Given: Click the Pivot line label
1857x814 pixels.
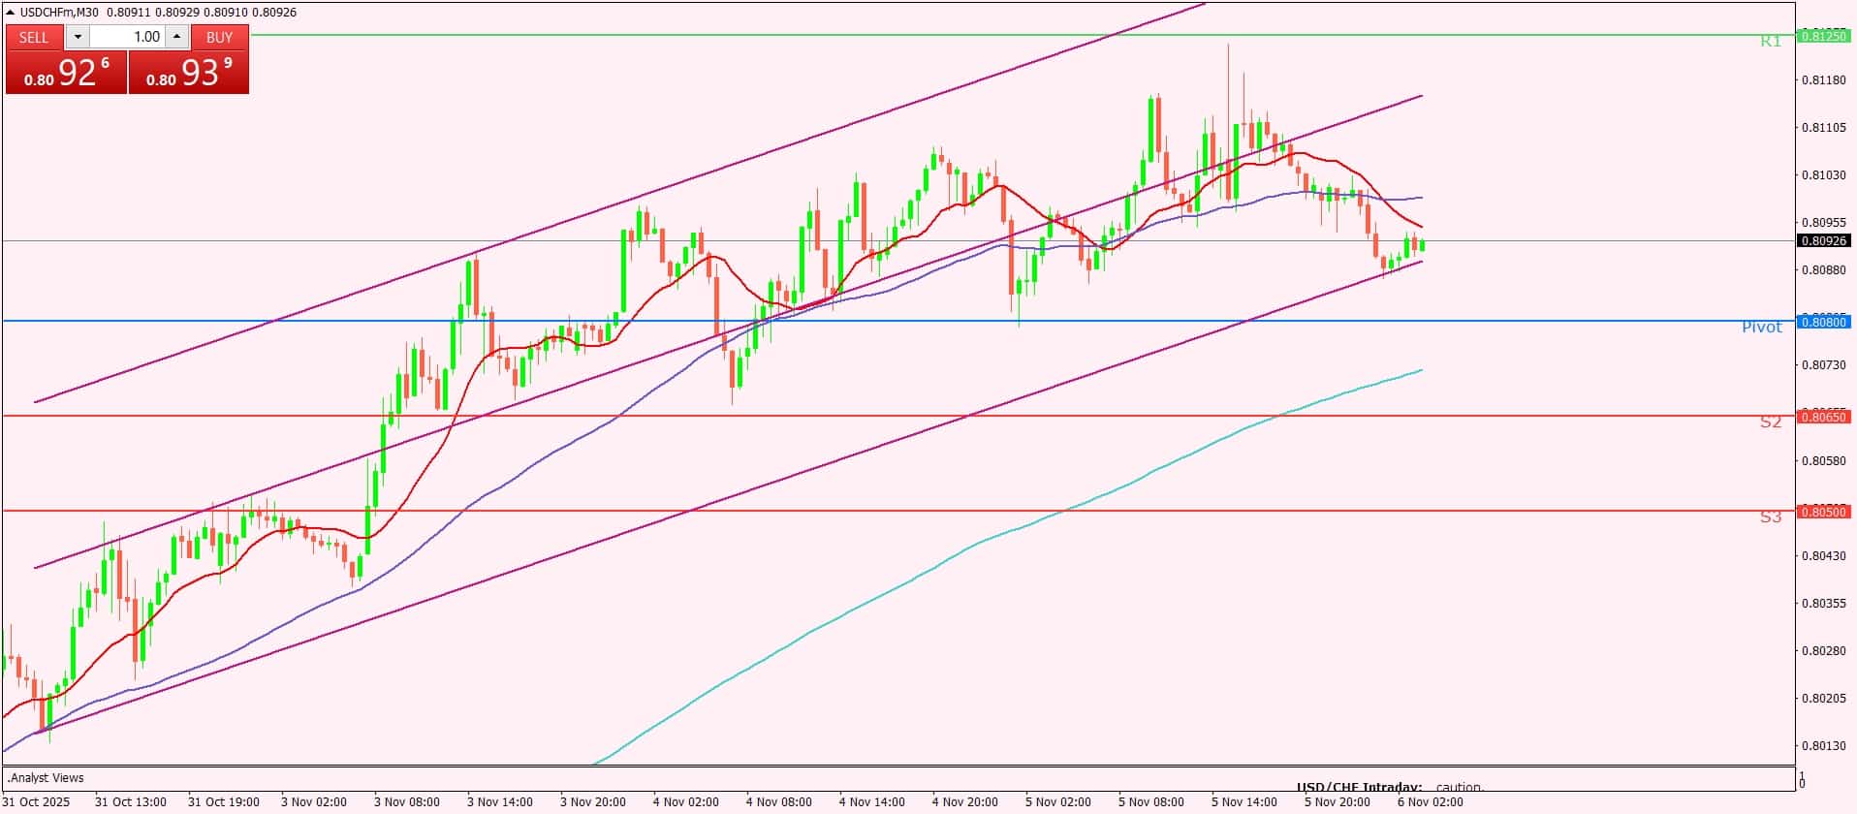Looking at the screenshot, I should click(x=1761, y=328).
